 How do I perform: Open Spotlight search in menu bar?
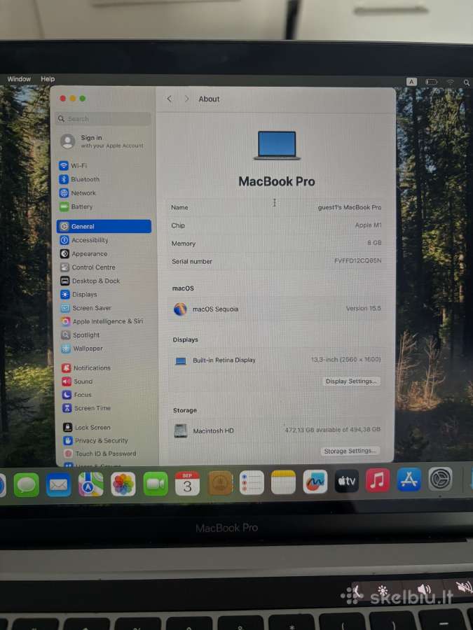pyautogui.click(x=466, y=83)
